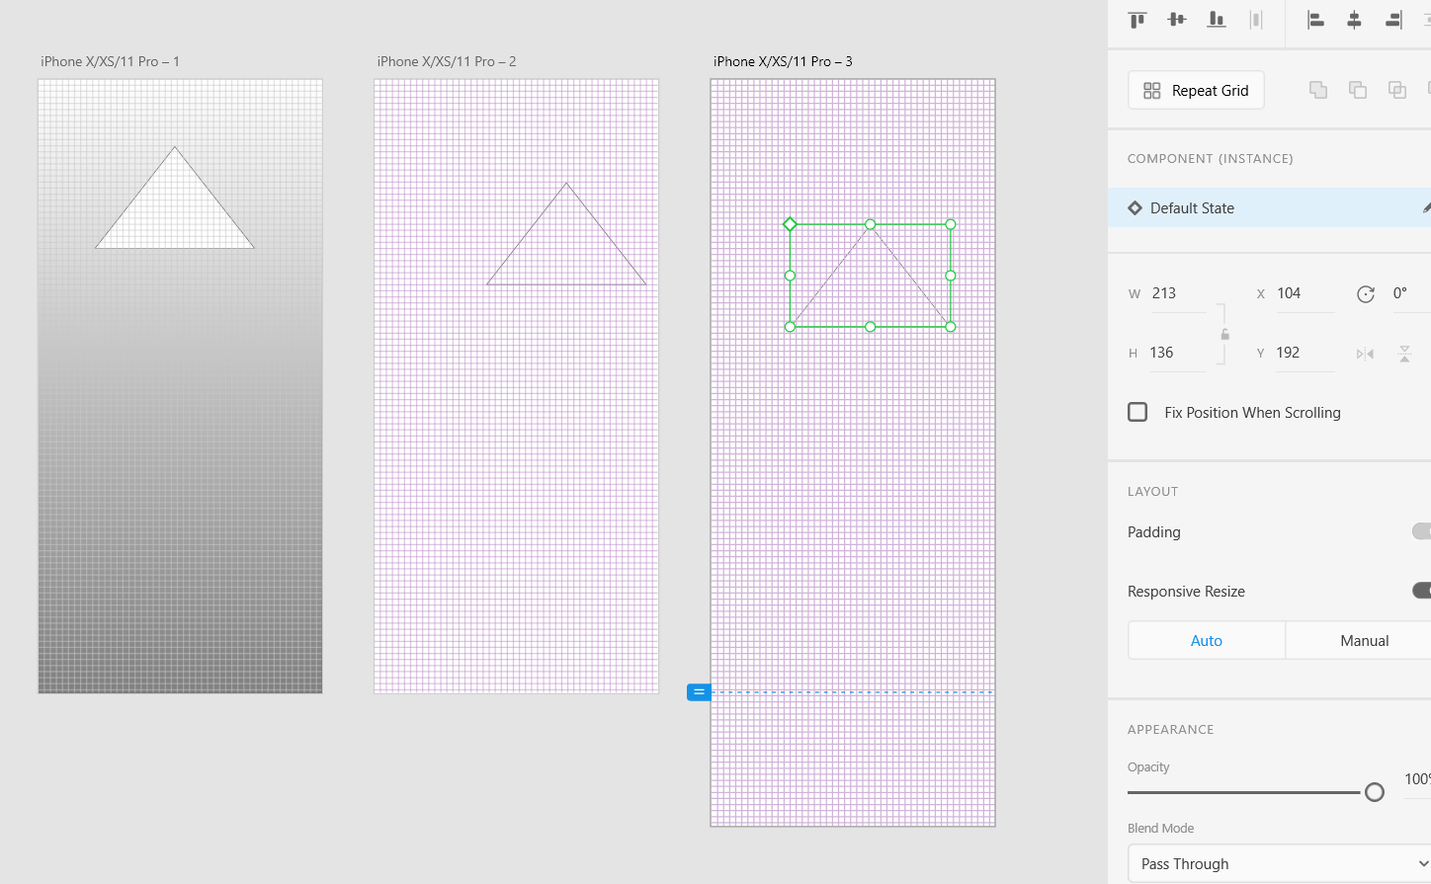Flip the selected object vertically
This screenshot has width=1431, height=884.
[1404, 353]
